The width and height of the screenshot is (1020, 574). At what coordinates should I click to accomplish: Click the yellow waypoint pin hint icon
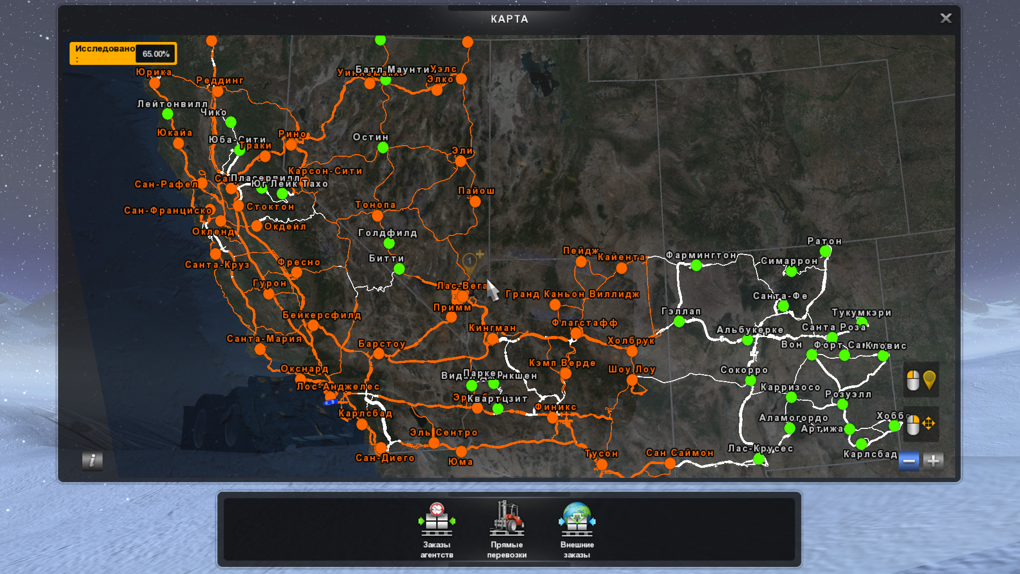click(929, 380)
